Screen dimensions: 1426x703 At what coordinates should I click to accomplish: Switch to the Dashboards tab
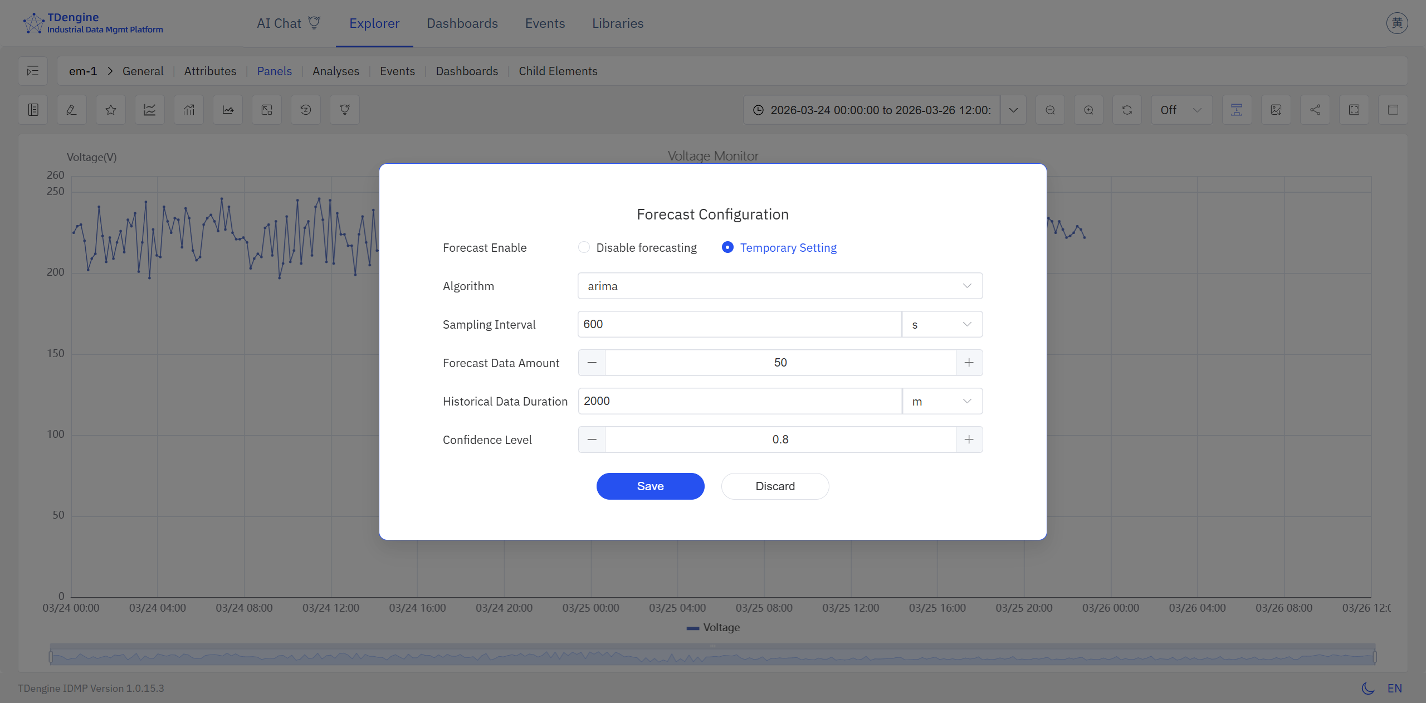coord(462,23)
